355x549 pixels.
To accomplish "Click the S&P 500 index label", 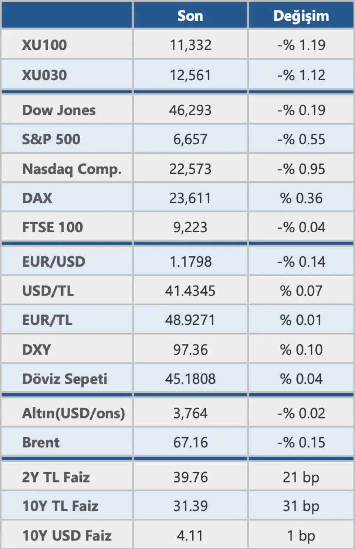I will click(51, 139).
